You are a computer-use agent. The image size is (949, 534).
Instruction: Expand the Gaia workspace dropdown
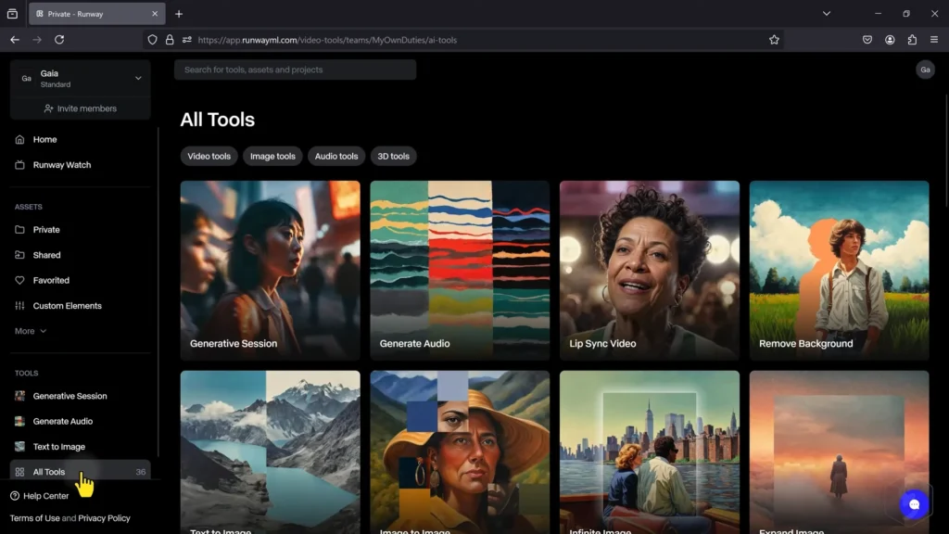(x=138, y=78)
